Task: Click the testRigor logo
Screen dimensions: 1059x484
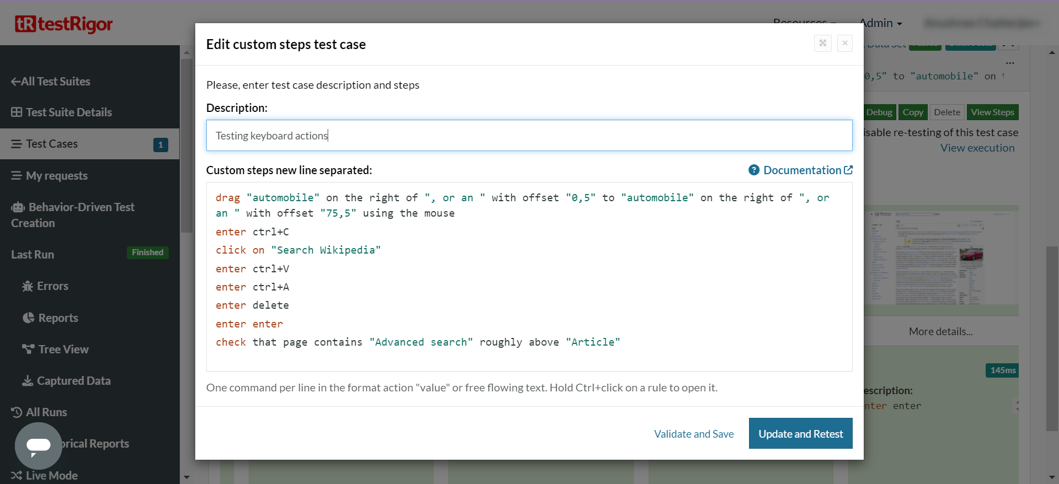Action: tap(63, 24)
